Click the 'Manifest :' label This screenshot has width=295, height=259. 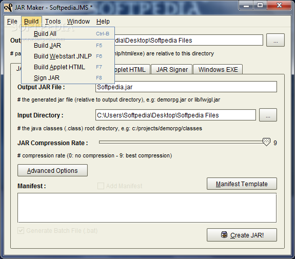pyautogui.click(x=32, y=186)
